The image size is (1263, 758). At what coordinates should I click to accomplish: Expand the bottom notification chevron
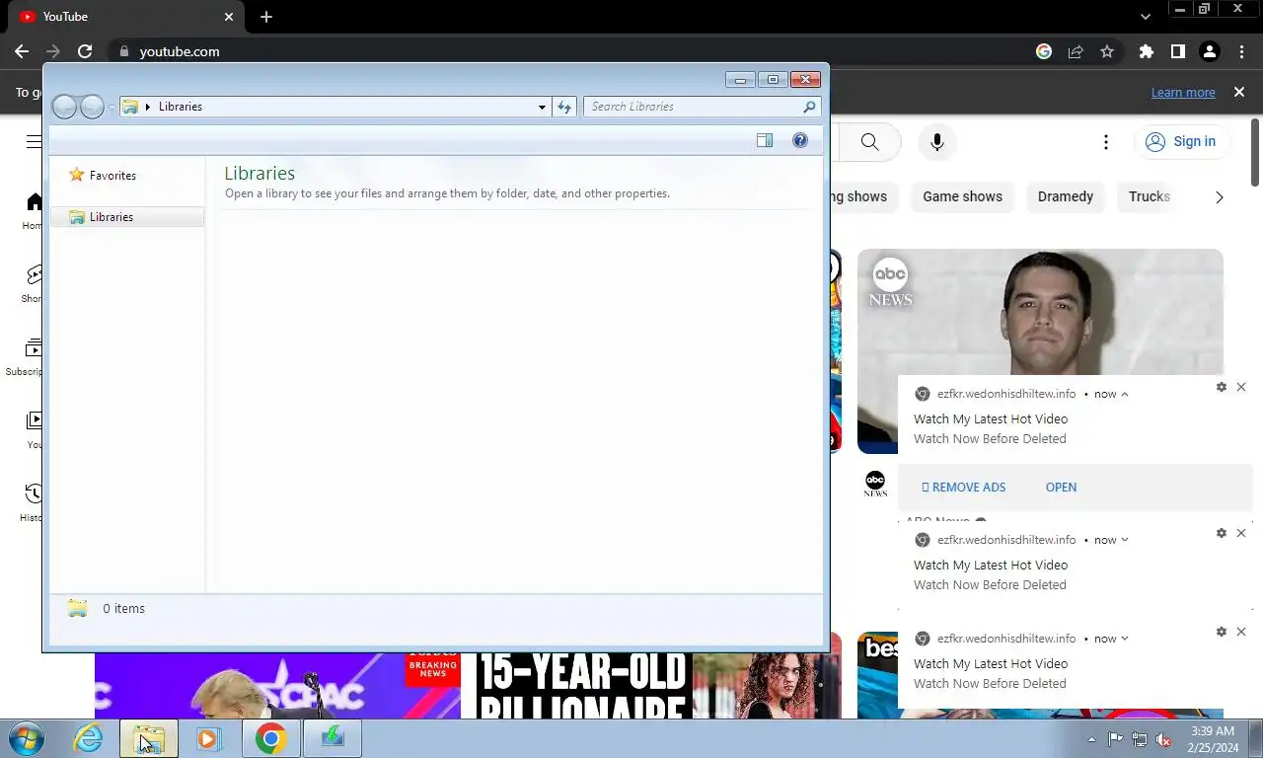click(x=1124, y=639)
